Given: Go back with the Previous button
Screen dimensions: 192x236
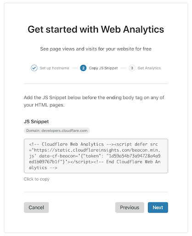Looking at the screenshot, I should click(x=130, y=207).
